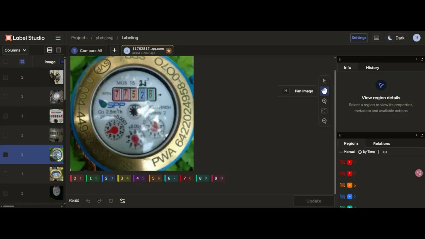The width and height of the screenshot is (425, 239).
Task: Toggle visibility of all regions
Action: pos(385,152)
